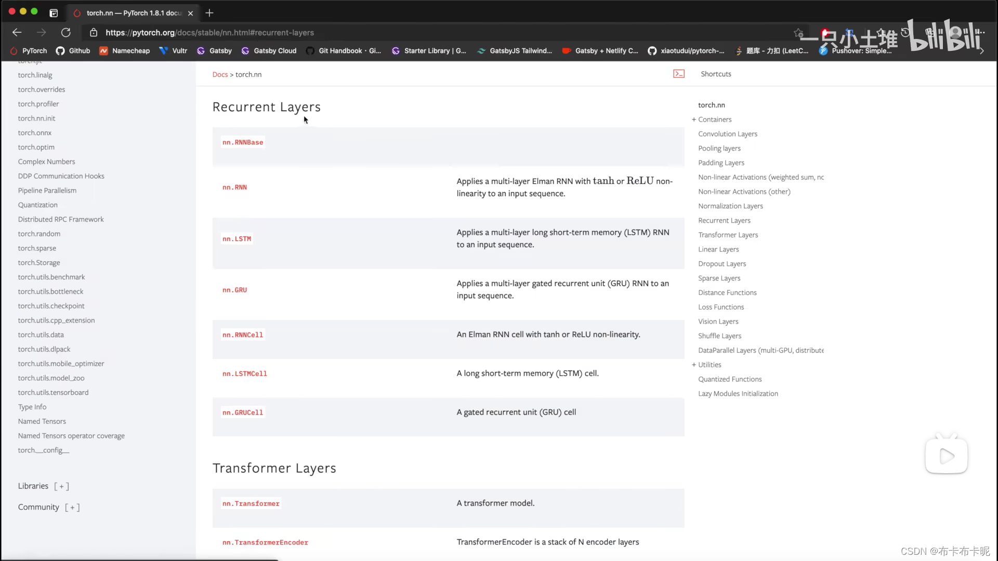998x561 pixels.
Task: Open the nn.GRUCell link
Action: (x=243, y=412)
